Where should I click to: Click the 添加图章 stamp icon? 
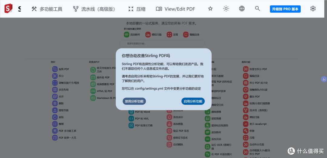tap(169, 124)
